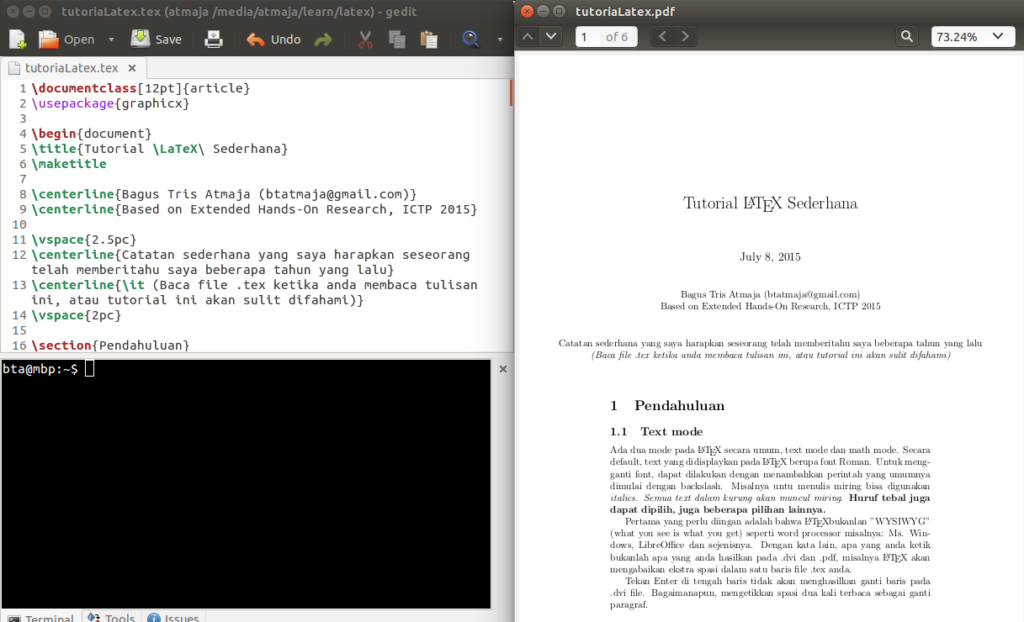Paste from clipboard in gedit toolbar
1024x622 pixels.
click(429, 39)
